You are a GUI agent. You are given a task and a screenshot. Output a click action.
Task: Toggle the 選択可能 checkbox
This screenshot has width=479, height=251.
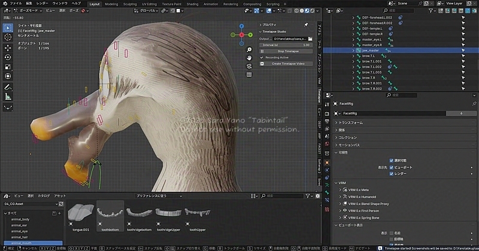(x=392, y=161)
